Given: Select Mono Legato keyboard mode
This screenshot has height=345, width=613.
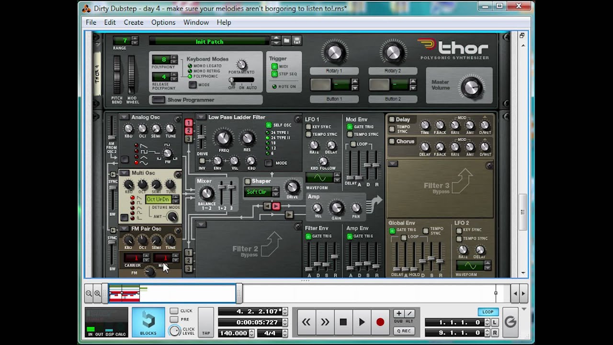Looking at the screenshot, I should (190, 66).
